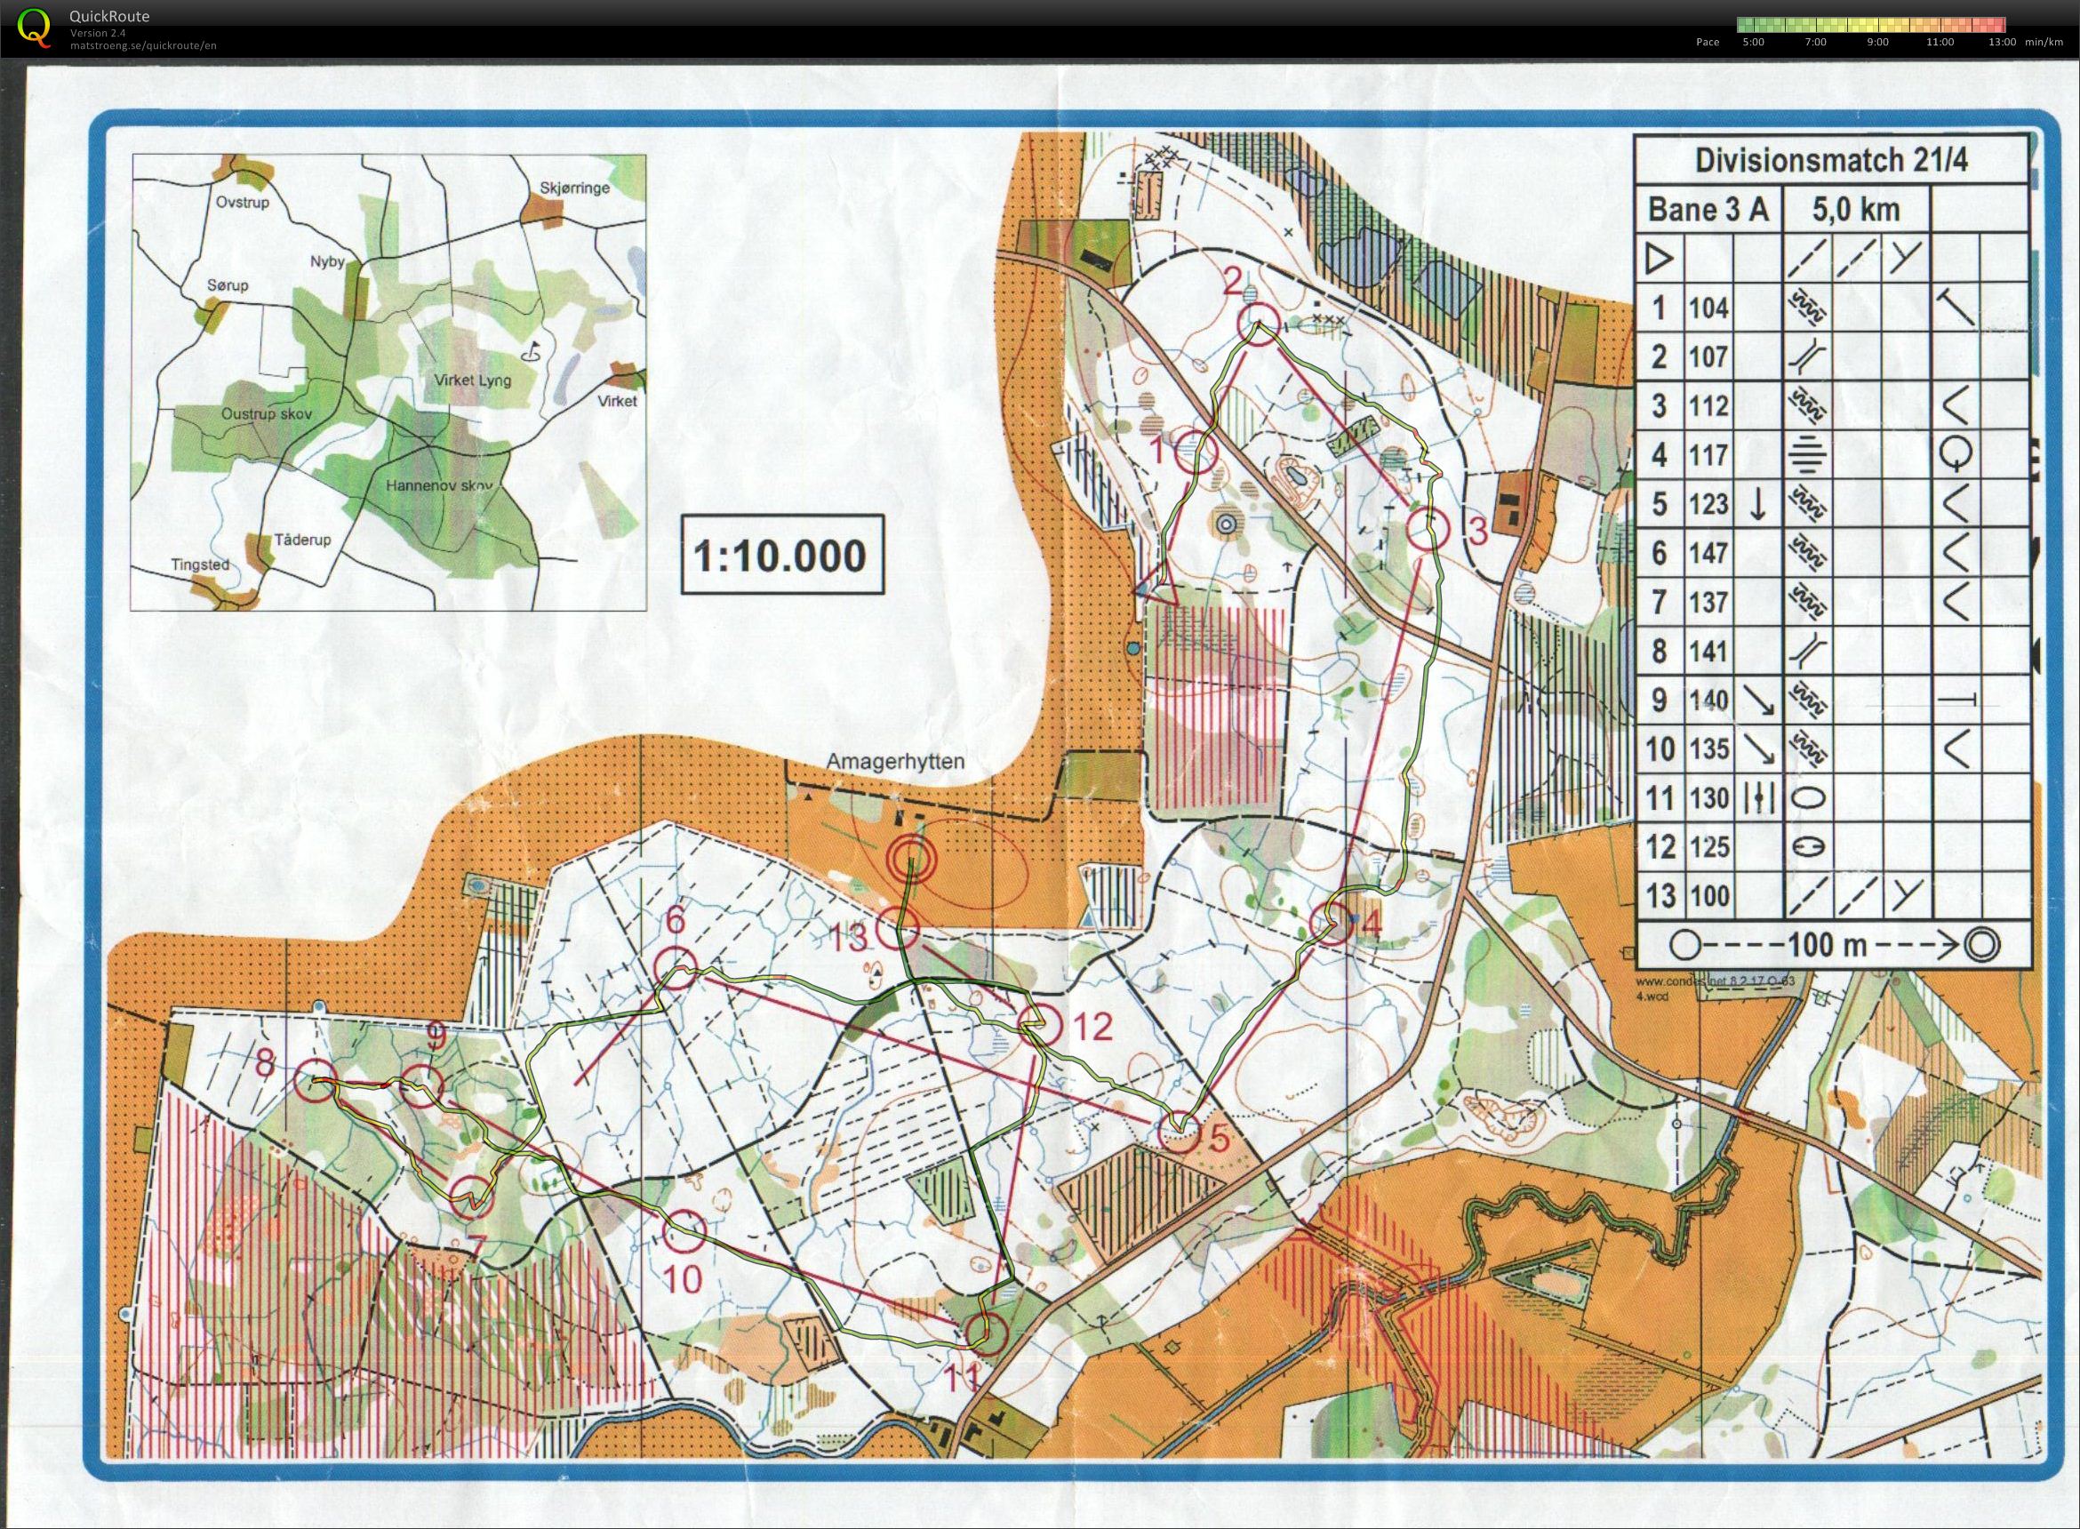This screenshot has height=1529, width=2080.
Task: Click control code 147 in table
Action: pyautogui.click(x=1708, y=553)
